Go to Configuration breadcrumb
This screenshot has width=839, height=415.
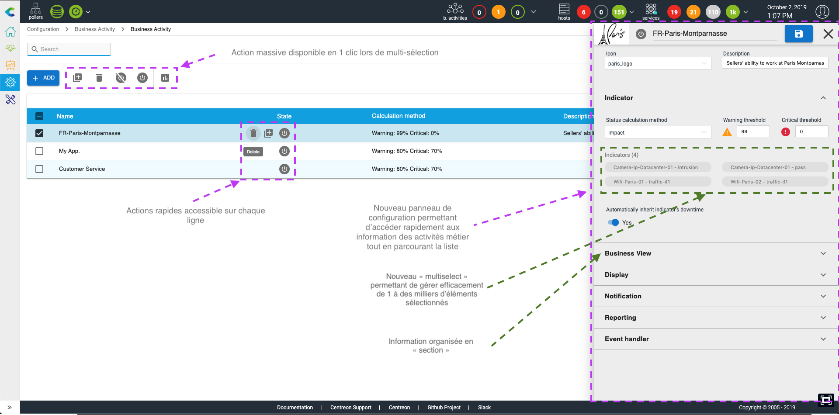(43, 29)
